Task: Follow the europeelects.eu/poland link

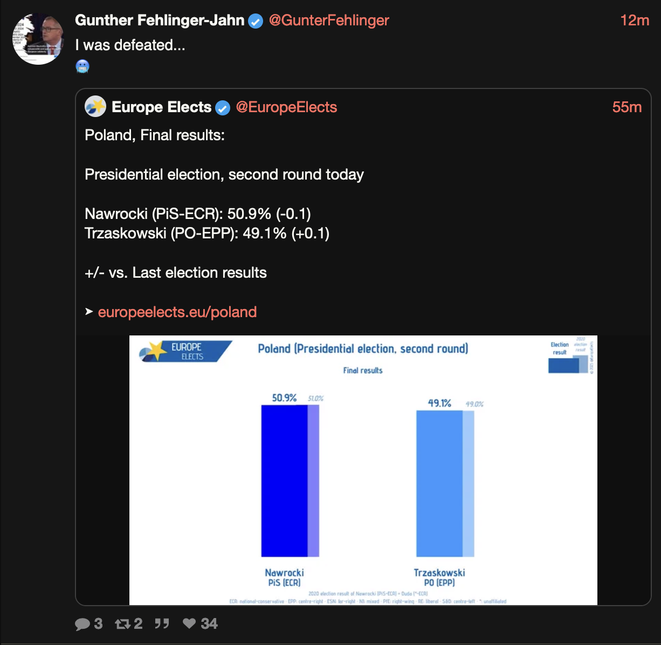Action: 177,312
